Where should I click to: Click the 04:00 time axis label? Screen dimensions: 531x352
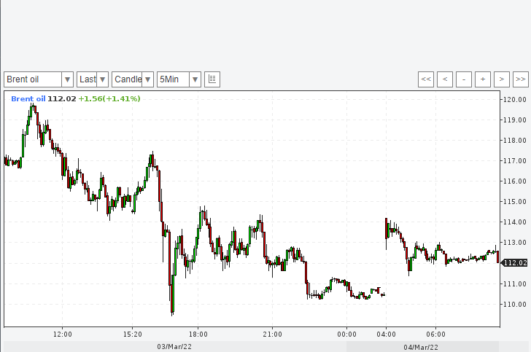(385, 335)
